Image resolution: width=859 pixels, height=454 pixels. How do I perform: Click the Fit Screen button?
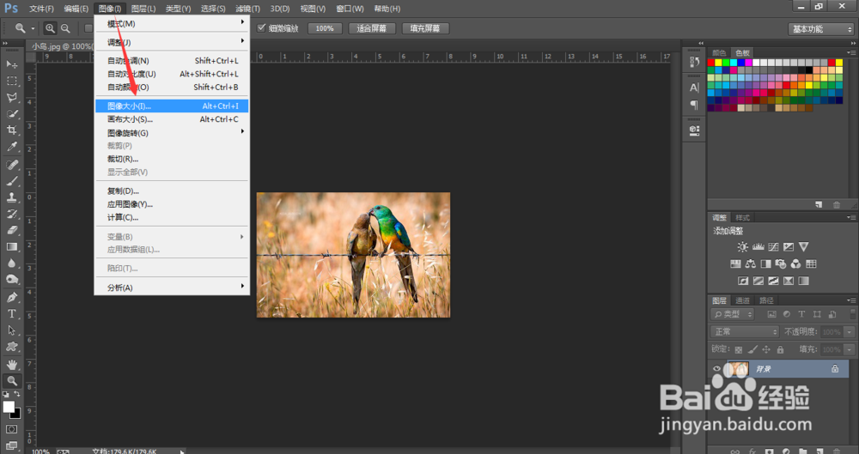coord(371,28)
